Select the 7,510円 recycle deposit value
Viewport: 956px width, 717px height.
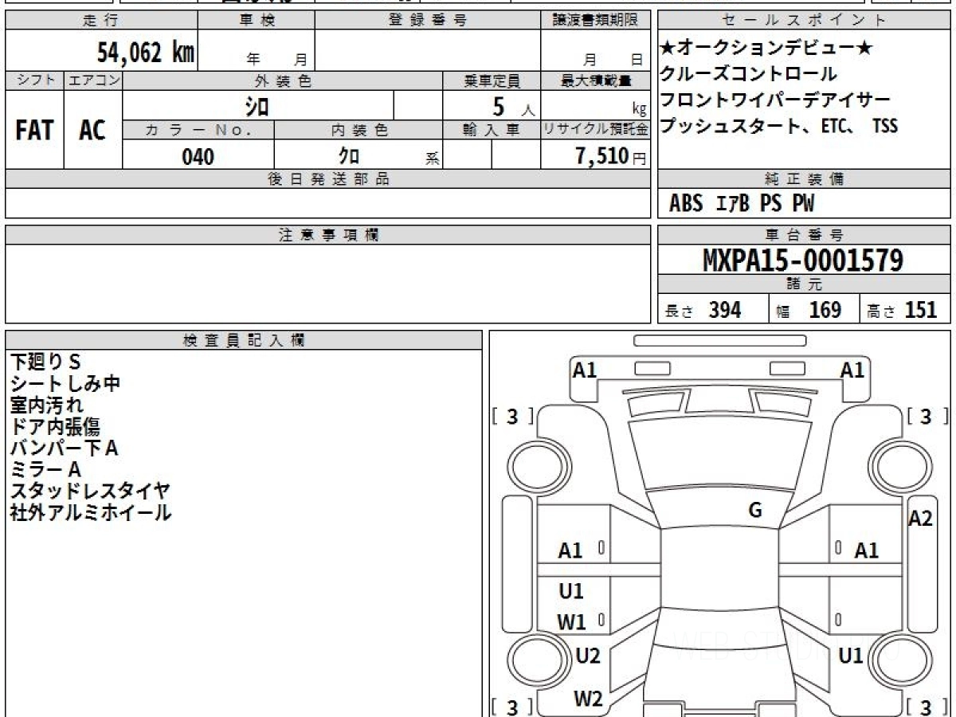click(x=611, y=156)
